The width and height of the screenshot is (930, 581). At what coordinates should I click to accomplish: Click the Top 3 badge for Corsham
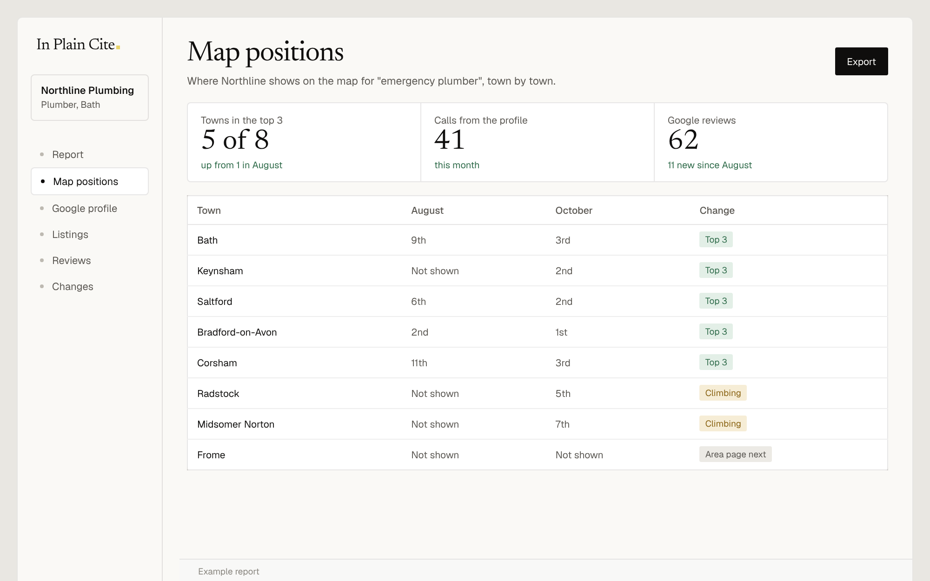716,362
